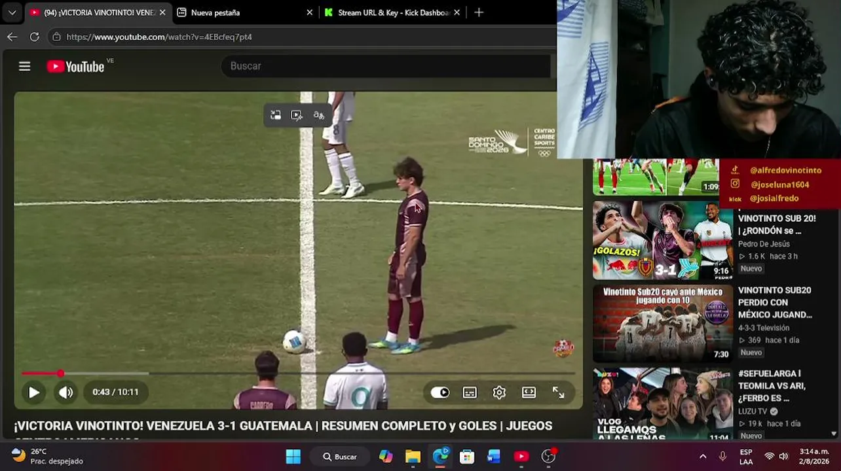The height and width of the screenshot is (471, 841).
Task: Turn on subtitles in the video player
Action: pyautogui.click(x=470, y=392)
